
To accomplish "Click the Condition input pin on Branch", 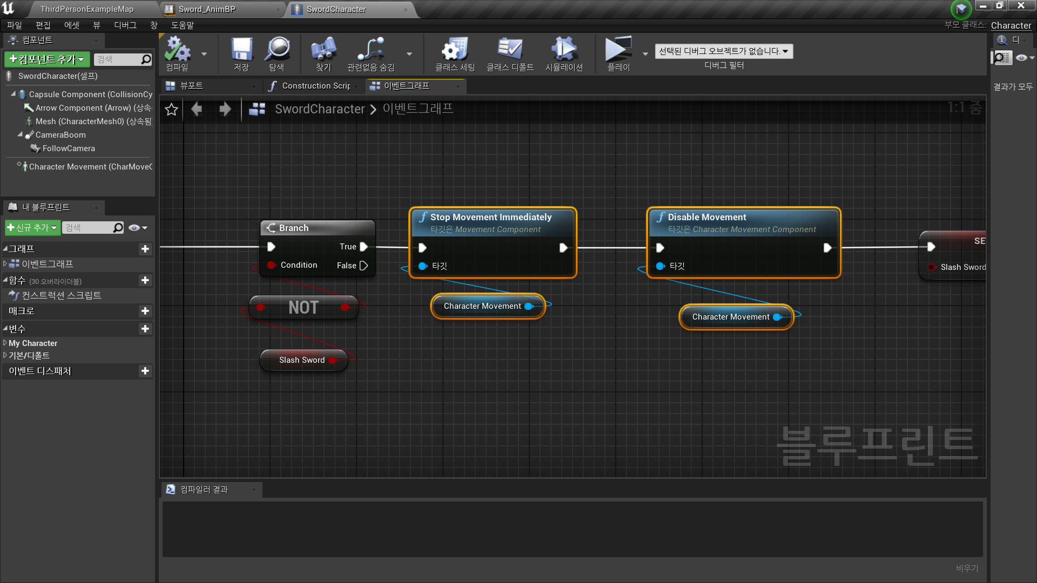I will click(272, 265).
